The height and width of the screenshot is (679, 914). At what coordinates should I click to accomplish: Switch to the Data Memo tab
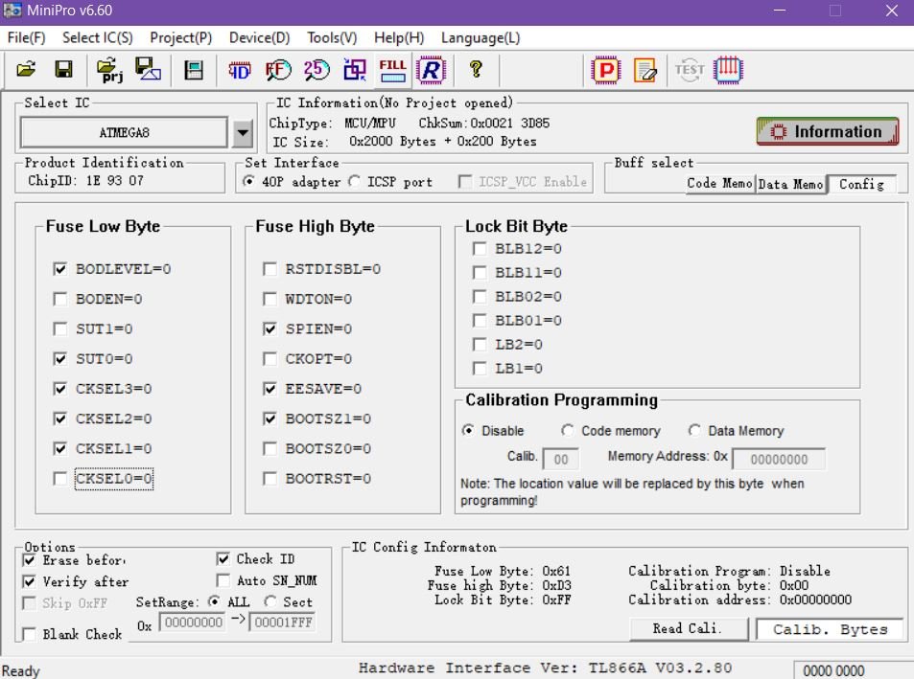[790, 185]
